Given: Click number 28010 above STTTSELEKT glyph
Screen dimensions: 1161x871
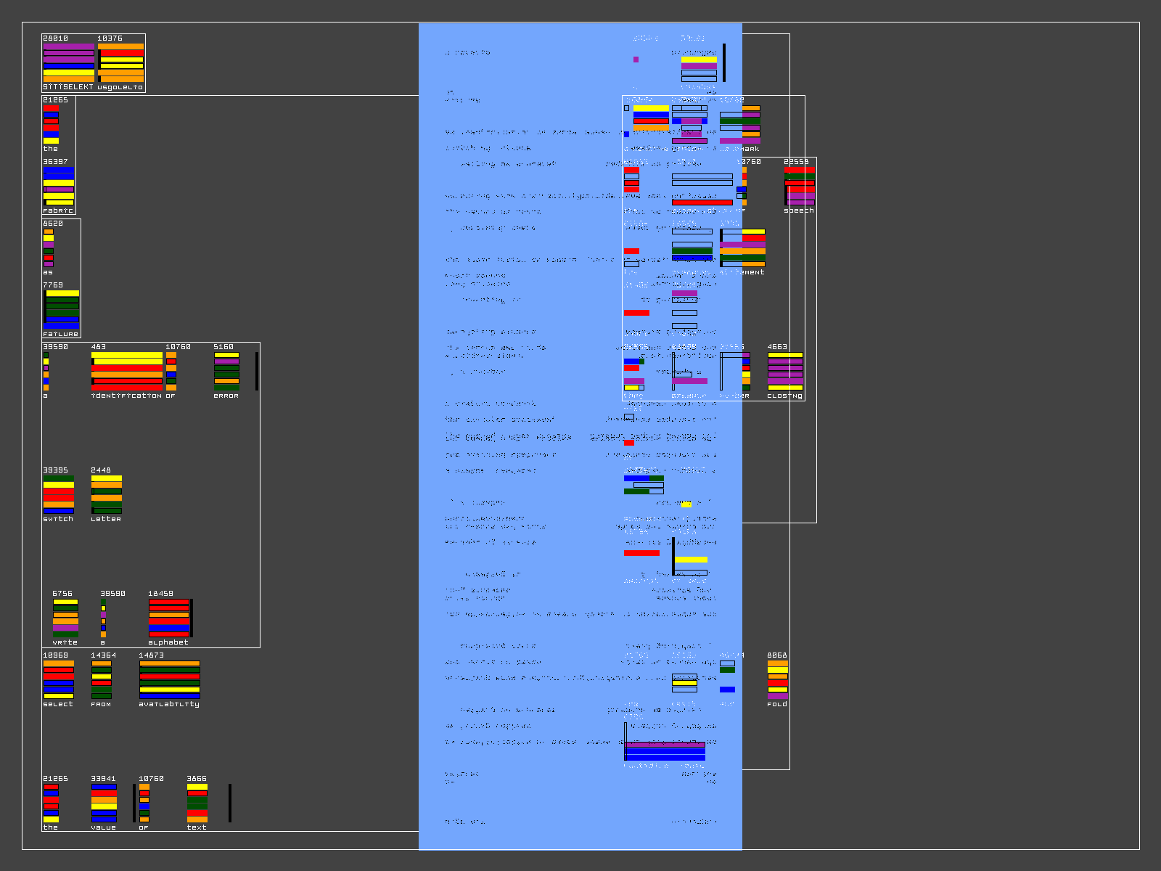Looking at the screenshot, I should tap(56, 38).
